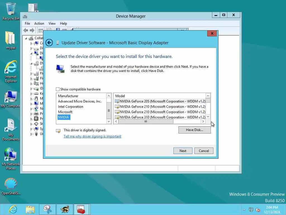
Task: Open My Documents desktop shortcut
Action: pos(11,130)
